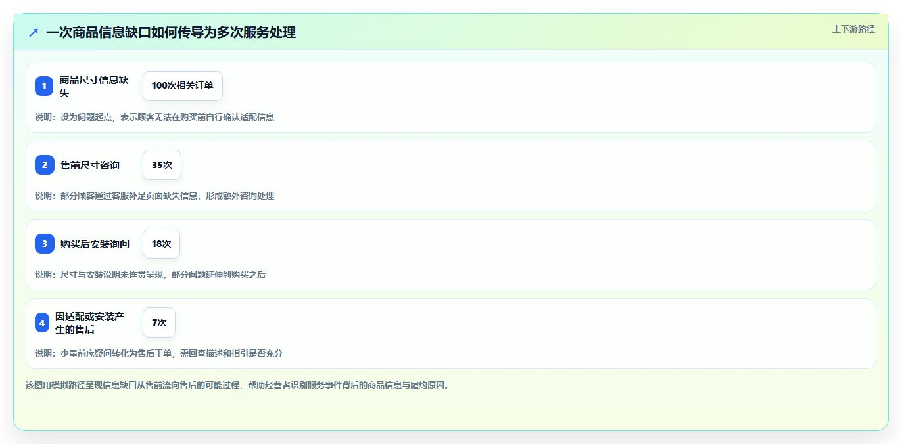Select the 18次 value chip
Image resolution: width=902 pixels, height=444 pixels.
pyautogui.click(x=161, y=244)
